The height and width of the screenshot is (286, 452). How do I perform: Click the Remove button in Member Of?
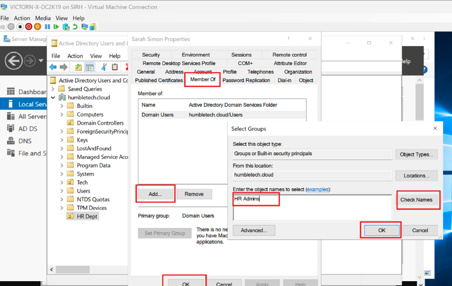194,194
